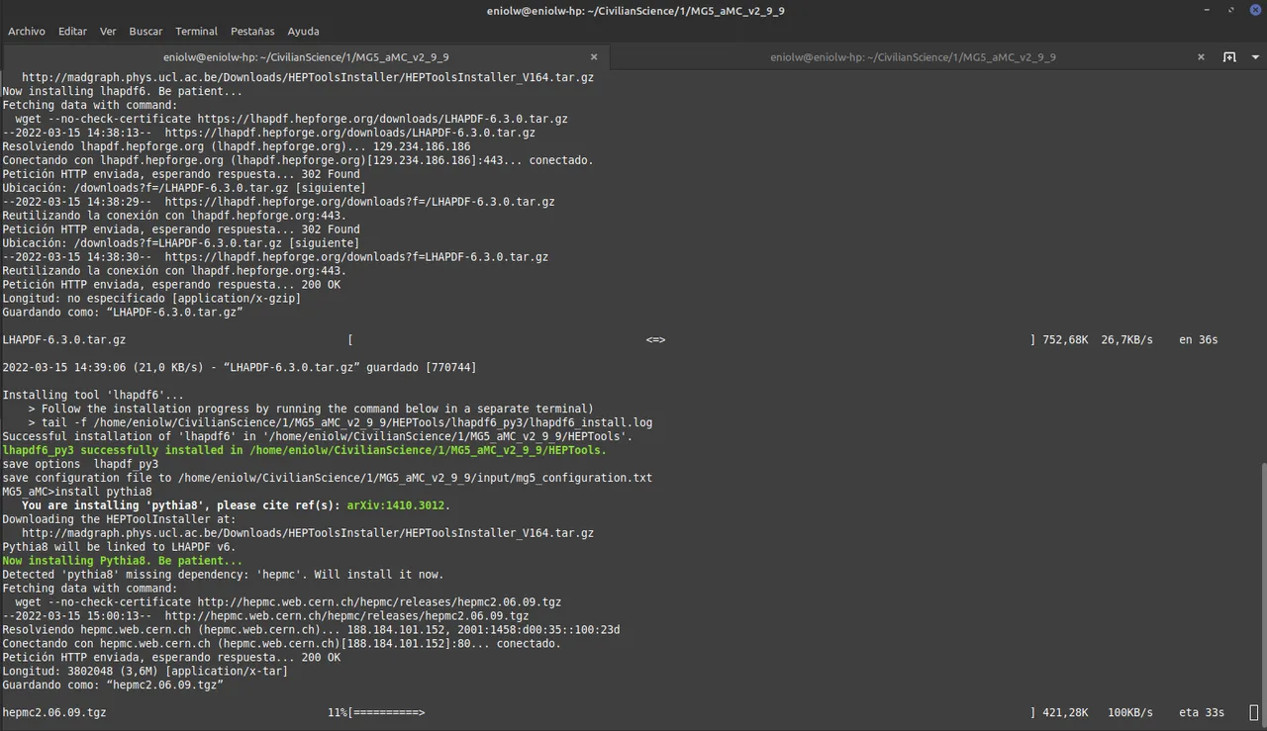Viewport: 1267px width, 731px height.
Task: Open the Archivo menu
Action: [x=27, y=32]
